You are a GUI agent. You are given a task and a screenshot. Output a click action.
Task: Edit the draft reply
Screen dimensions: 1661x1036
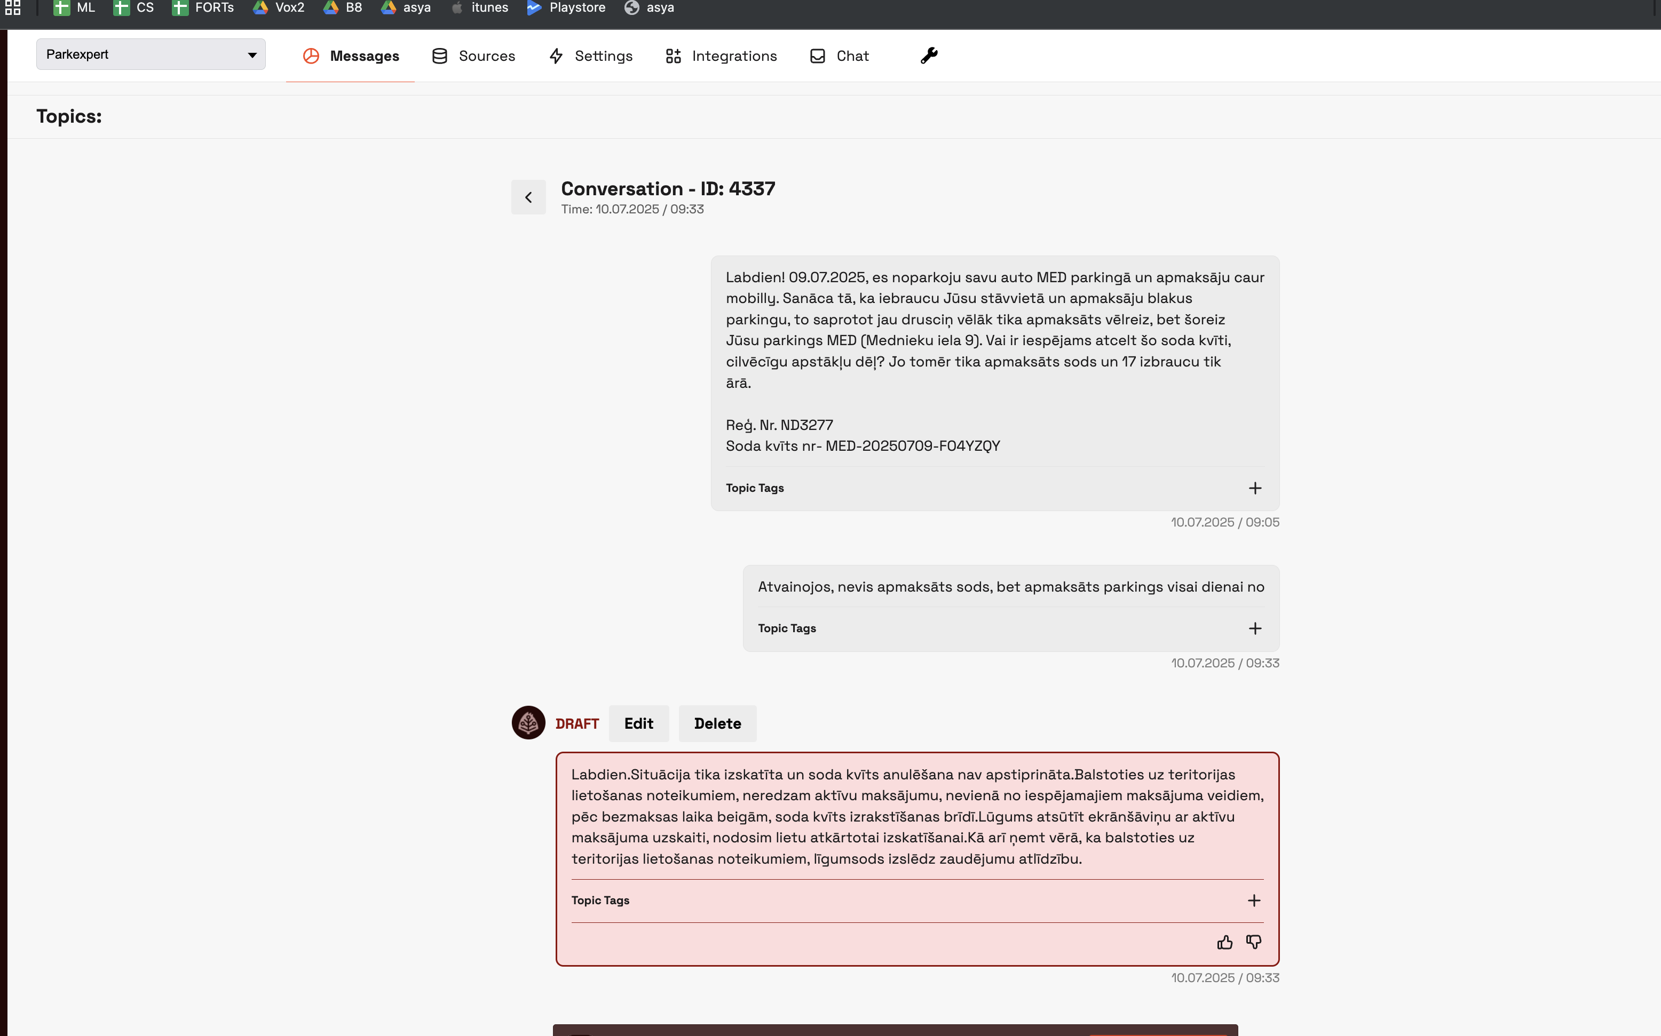pos(639,723)
